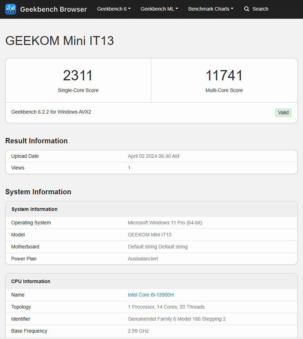
Task: Select the GEEKOM Mini IT13 model value
Action: pos(150,235)
